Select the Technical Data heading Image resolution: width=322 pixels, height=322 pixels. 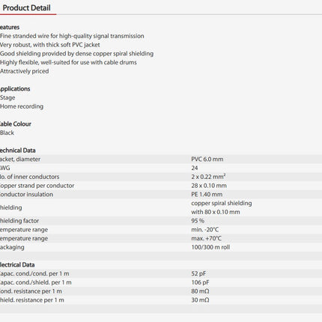tap(17, 151)
